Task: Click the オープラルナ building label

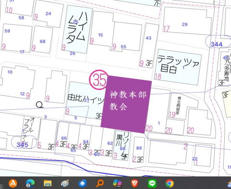Action: click(28, 130)
